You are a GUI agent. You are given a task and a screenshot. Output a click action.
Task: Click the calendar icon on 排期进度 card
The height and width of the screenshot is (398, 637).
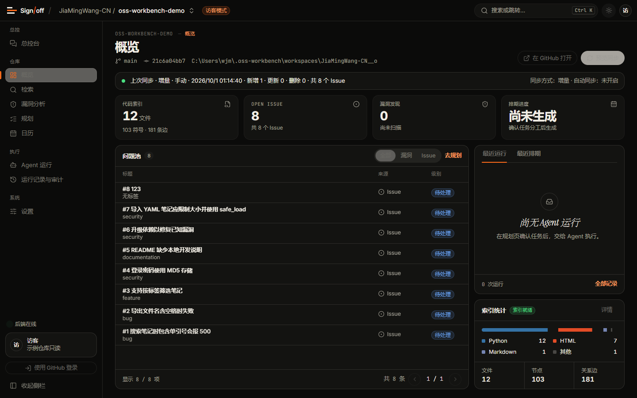pyautogui.click(x=614, y=104)
